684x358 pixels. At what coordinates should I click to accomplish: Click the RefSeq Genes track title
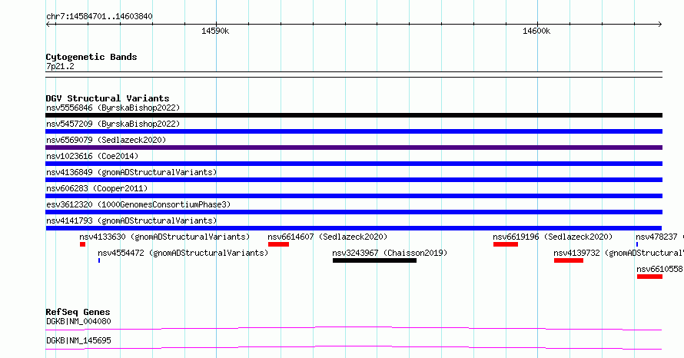pos(78,312)
